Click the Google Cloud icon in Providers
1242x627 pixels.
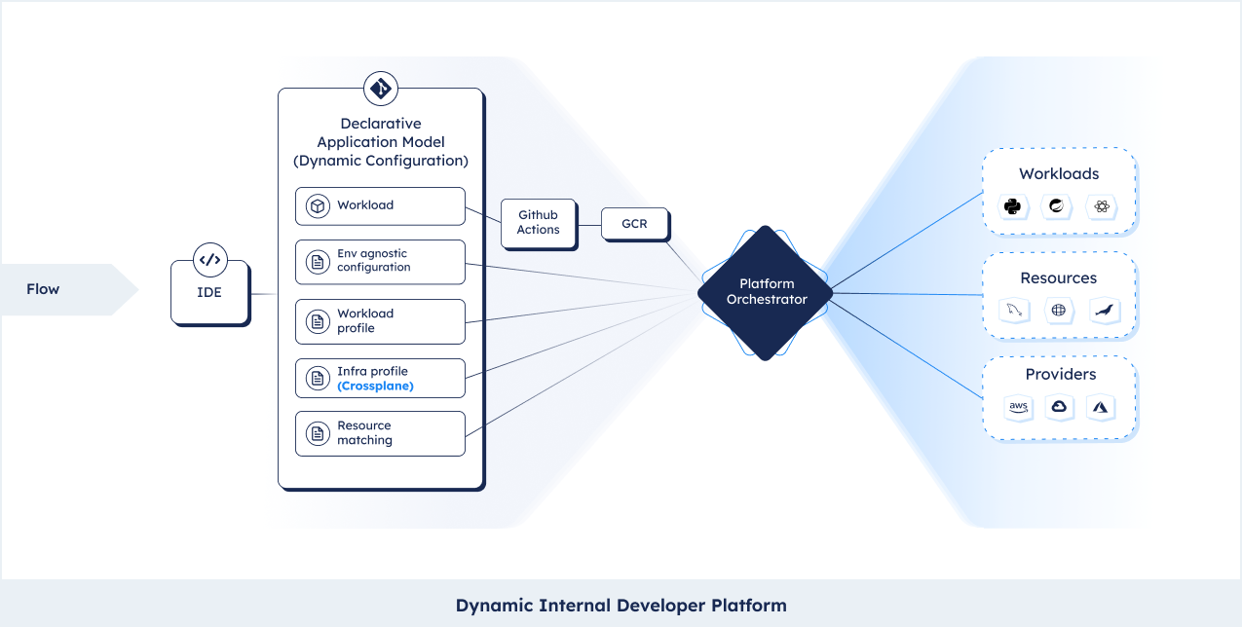[x=1059, y=408]
